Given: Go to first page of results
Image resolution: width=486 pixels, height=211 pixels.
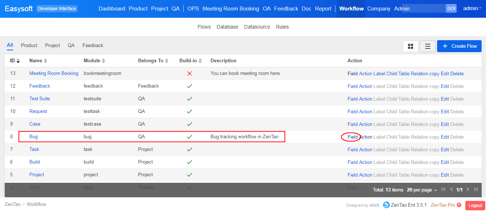Looking at the screenshot, I should coord(444,190).
